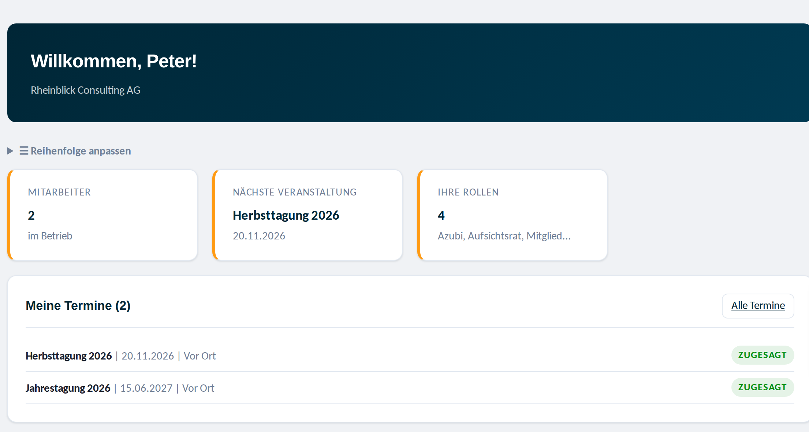Click Zugesagt badge for Jahrestagung 2026
Screen dimensions: 809x432
point(763,387)
